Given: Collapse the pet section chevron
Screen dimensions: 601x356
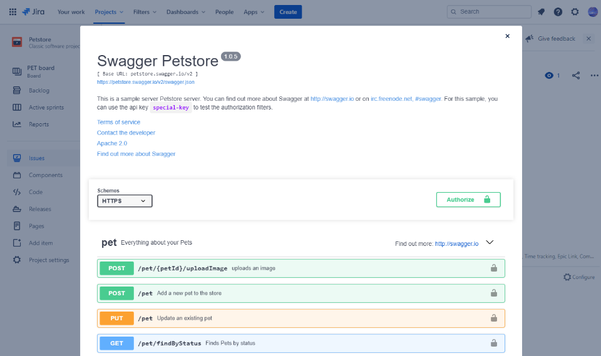Looking at the screenshot, I should pos(490,243).
